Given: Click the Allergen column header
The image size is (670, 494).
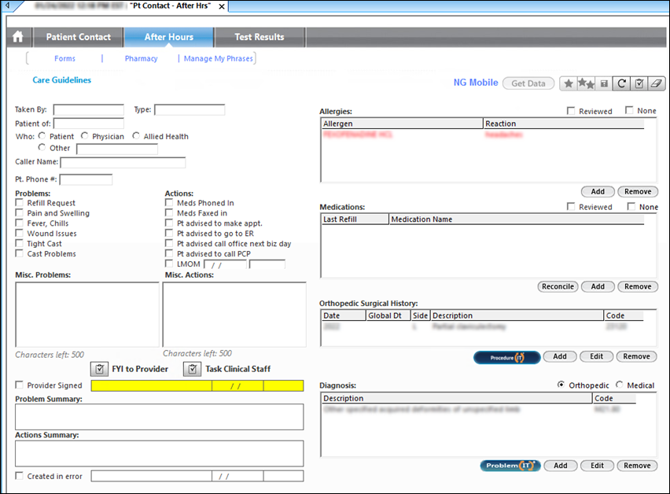Looking at the screenshot, I should 402,124.
